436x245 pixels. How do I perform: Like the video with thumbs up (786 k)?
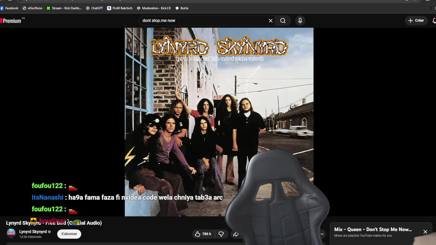(x=203, y=234)
